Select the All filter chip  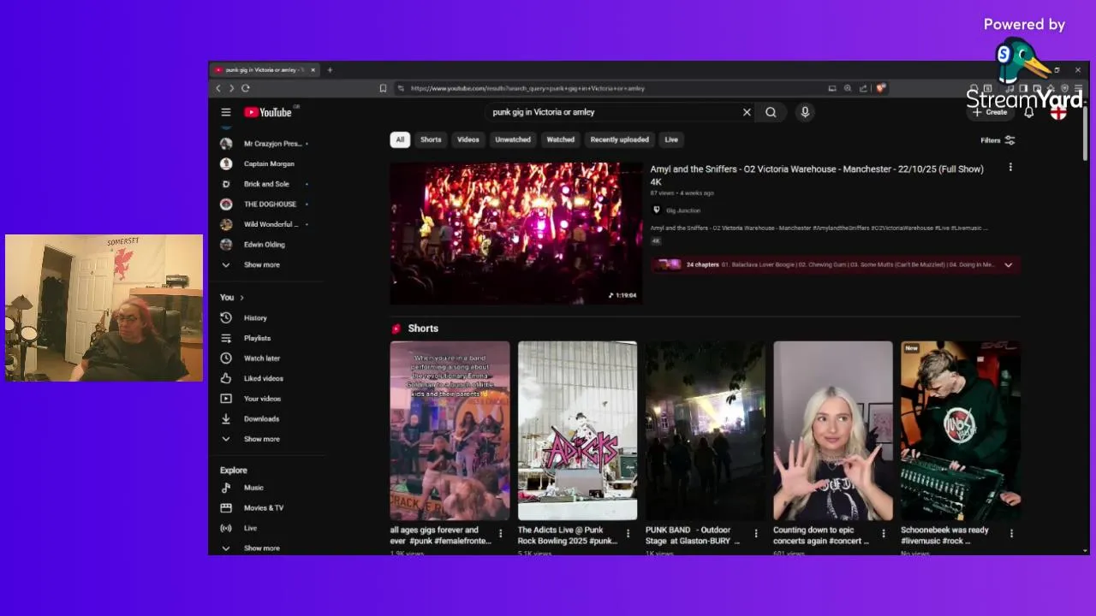point(400,139)
